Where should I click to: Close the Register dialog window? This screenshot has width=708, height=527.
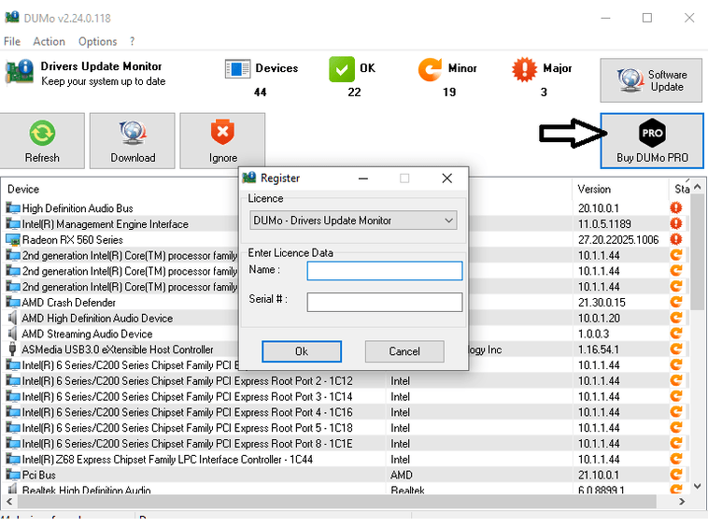coord(447,178)
